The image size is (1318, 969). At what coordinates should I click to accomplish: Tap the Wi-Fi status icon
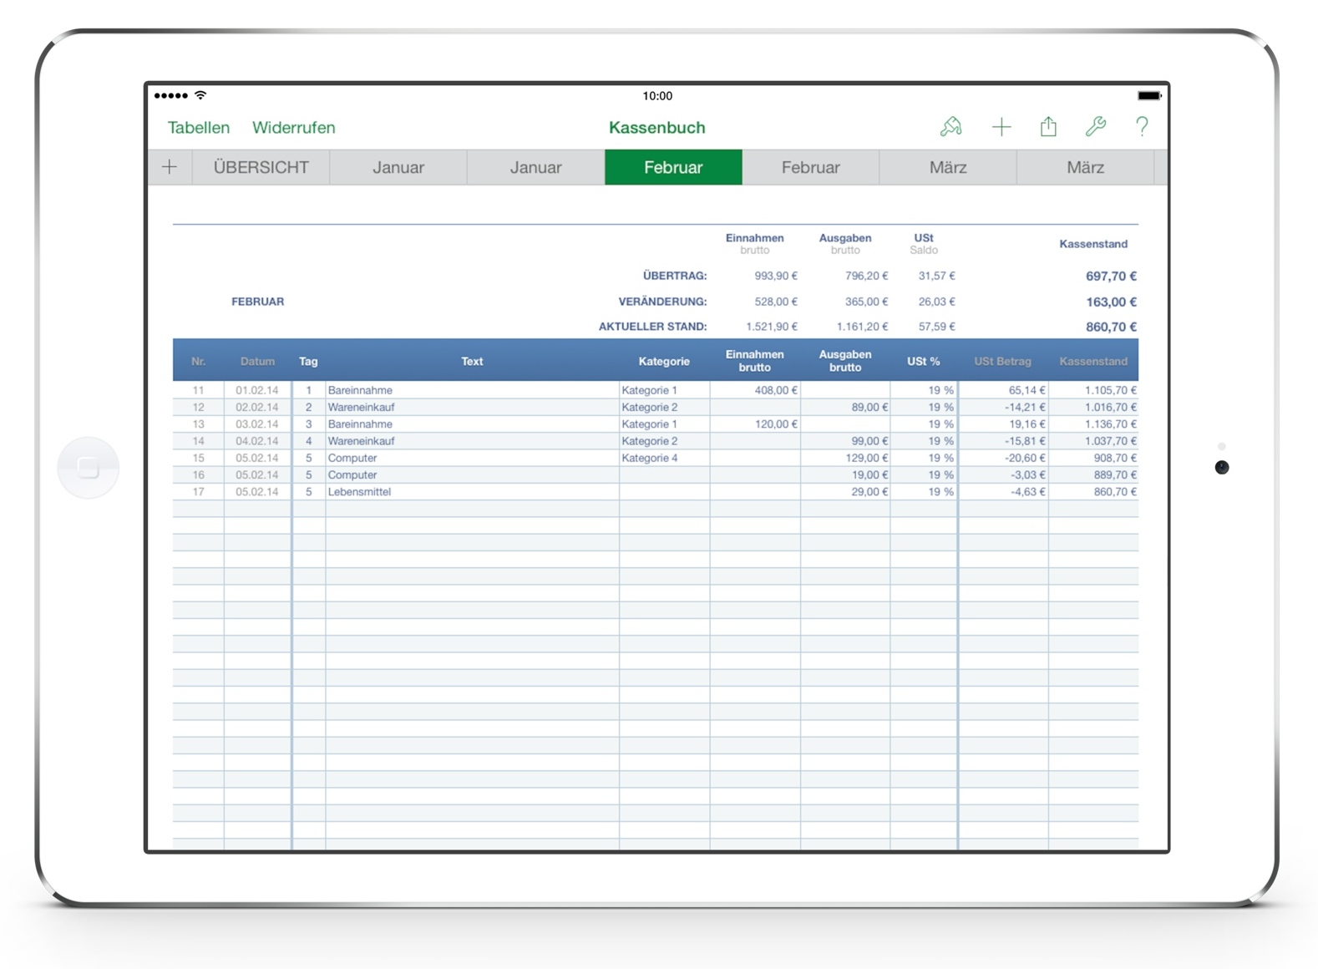200,95
